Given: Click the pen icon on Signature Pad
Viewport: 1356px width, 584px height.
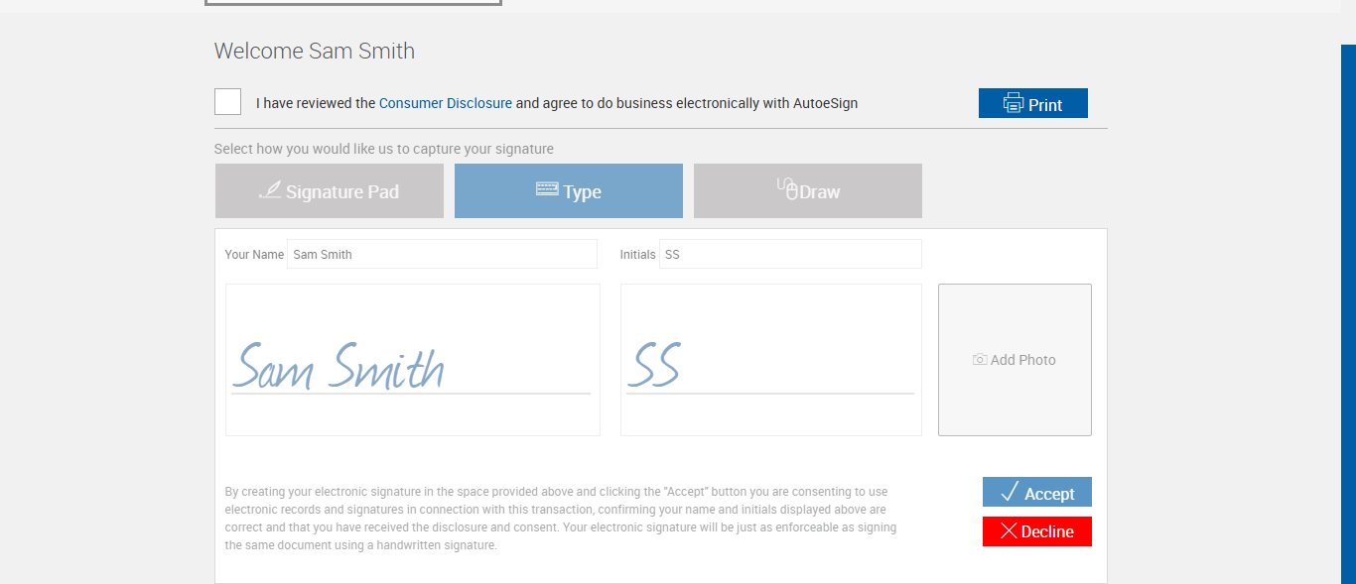Looking at the screenshot, I should click(270, 189).
